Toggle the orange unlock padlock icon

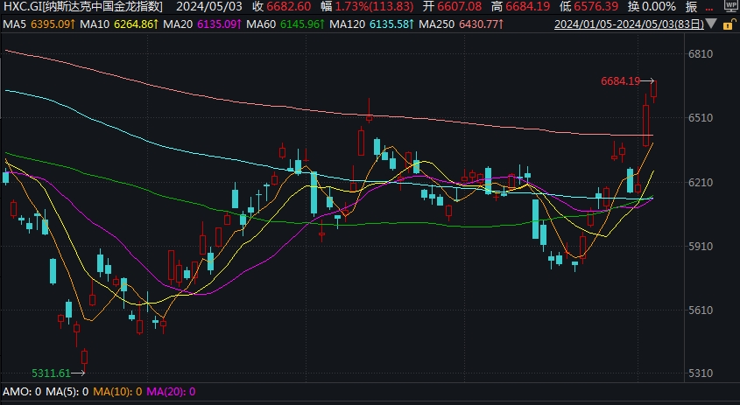[x=729, y=24]
